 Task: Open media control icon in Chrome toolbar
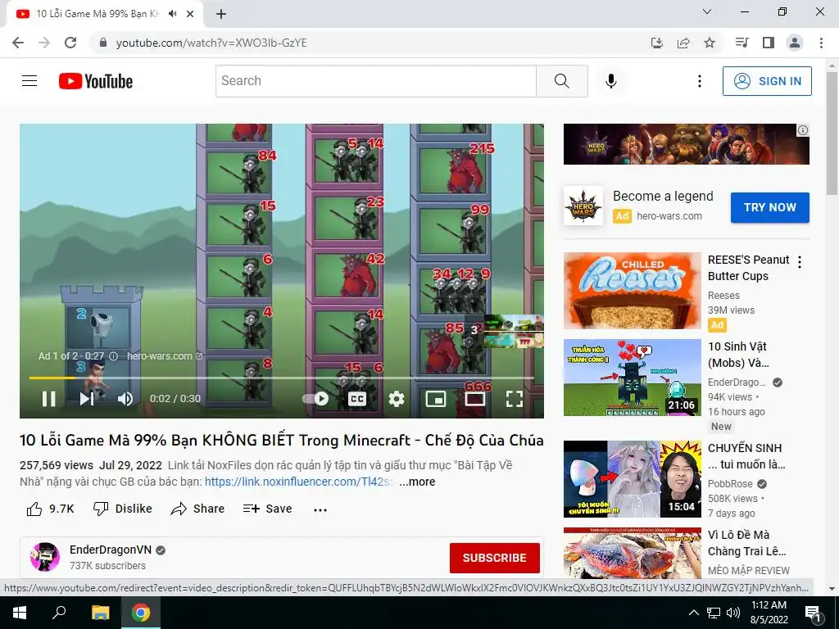[741, 43]
